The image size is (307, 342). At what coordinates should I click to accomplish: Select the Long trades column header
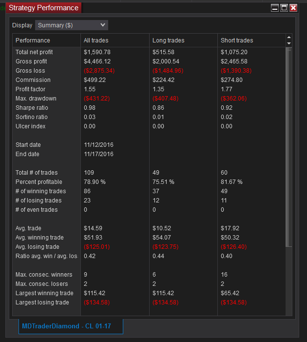pyautogui.click(x=168, y=40)
